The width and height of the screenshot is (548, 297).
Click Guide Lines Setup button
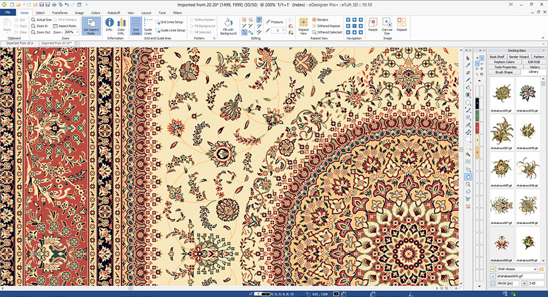pyautogui.click(x=170, y=30)
